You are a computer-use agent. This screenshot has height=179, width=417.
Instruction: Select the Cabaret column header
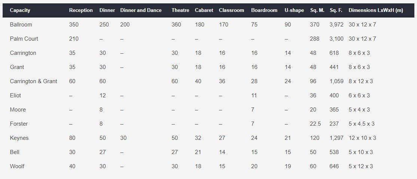pos(204,10)
